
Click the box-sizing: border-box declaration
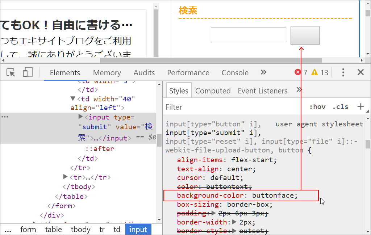click(x=225, y=205)
